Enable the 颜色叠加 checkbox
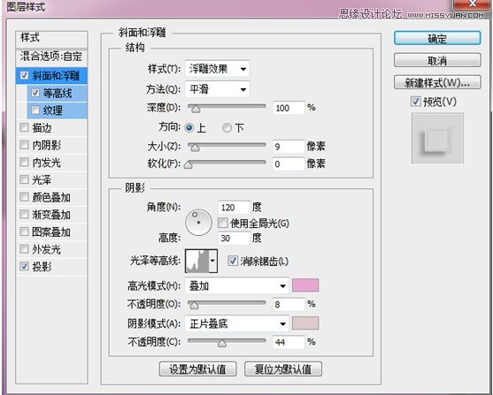This screenshot has width=493, height=395. click(24, 197)
